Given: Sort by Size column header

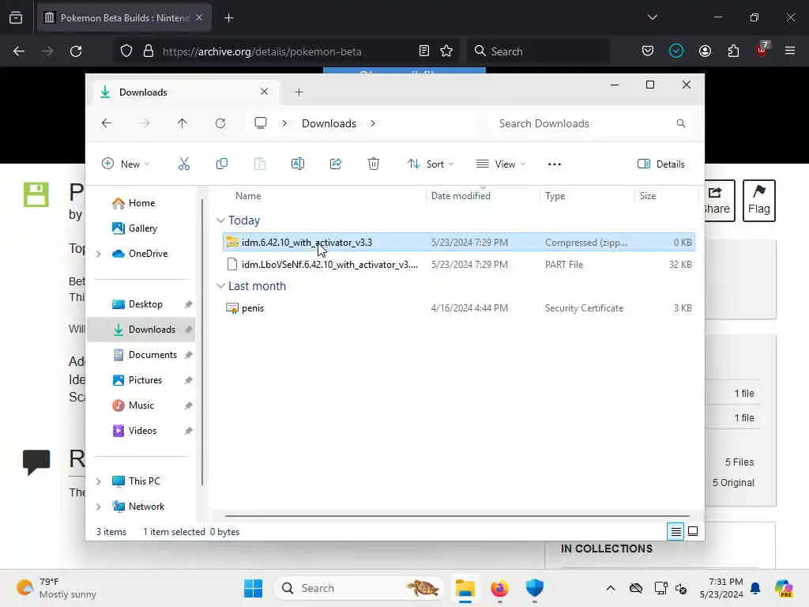Looking at the screenshot, I should click(648, 196).
